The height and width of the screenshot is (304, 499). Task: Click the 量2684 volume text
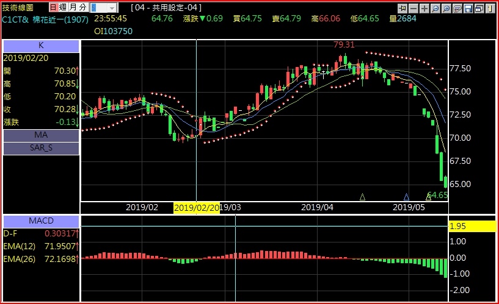click(x=403, y=19)
